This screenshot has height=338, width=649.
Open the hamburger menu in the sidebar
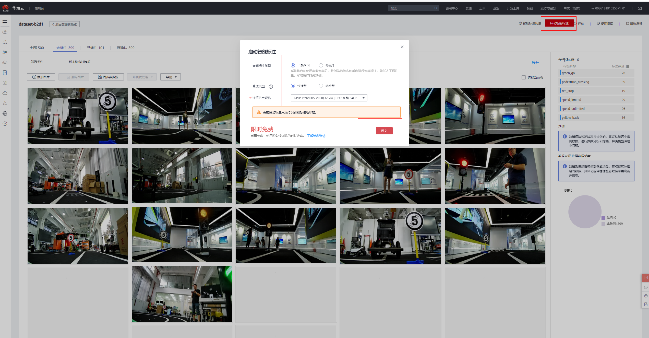5,21
